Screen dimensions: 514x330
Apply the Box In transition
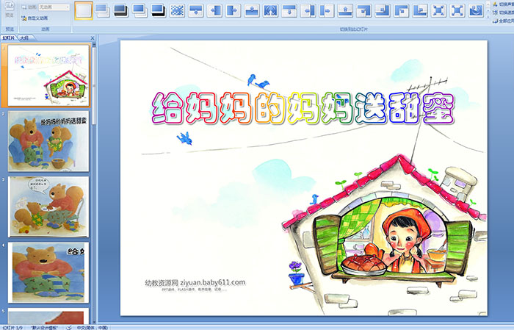(438, 10)
